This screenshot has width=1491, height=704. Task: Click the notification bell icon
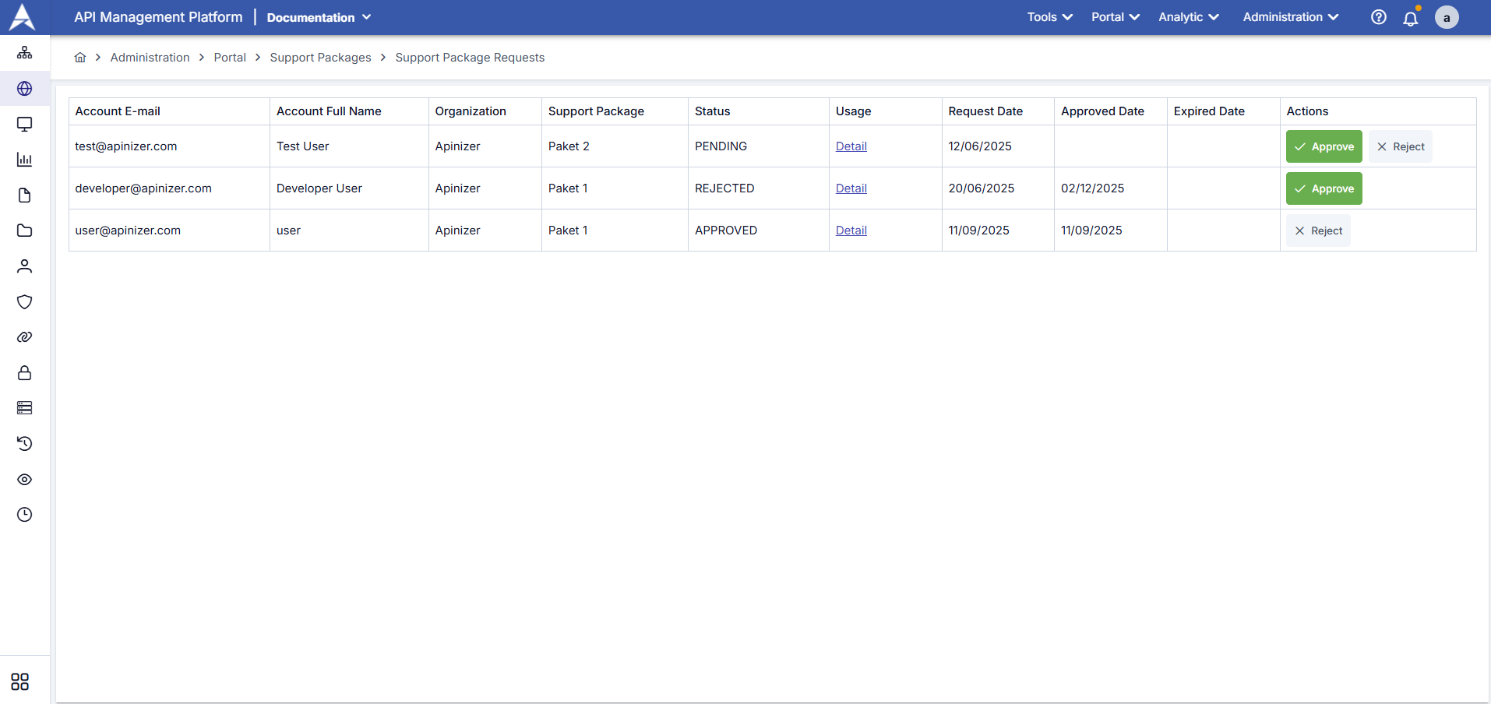tap(1410, 18)
